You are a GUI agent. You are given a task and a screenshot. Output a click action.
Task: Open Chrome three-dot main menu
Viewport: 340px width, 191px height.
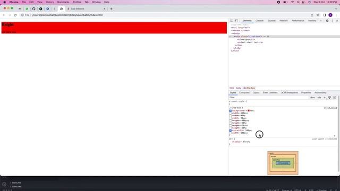click(x=336, y=15)
